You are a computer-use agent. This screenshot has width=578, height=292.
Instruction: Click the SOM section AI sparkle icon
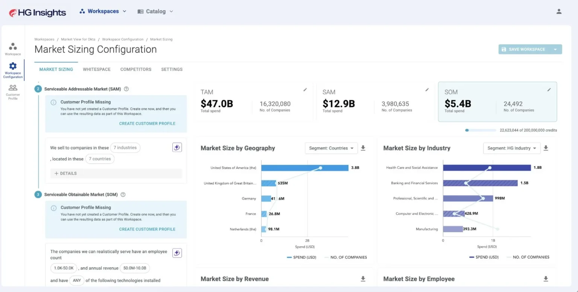tap(177, 253)
